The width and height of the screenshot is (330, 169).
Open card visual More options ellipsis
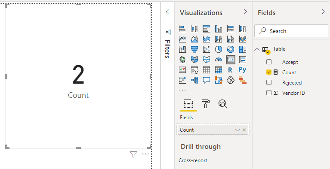point(145,154)
